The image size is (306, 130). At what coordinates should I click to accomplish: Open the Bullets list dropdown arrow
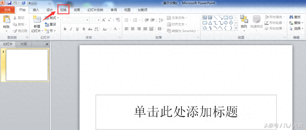click(x=130, y=20)
